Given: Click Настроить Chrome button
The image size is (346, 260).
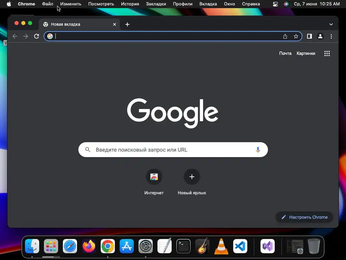Looking at the screenshot, I should (304, 217).
